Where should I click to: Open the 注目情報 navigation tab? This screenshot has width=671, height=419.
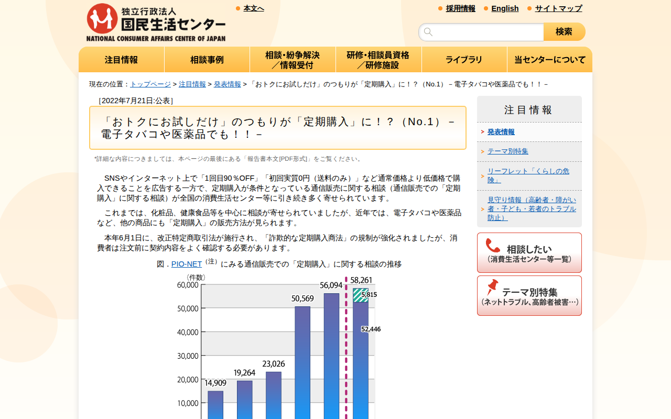(x=121, y=59)
